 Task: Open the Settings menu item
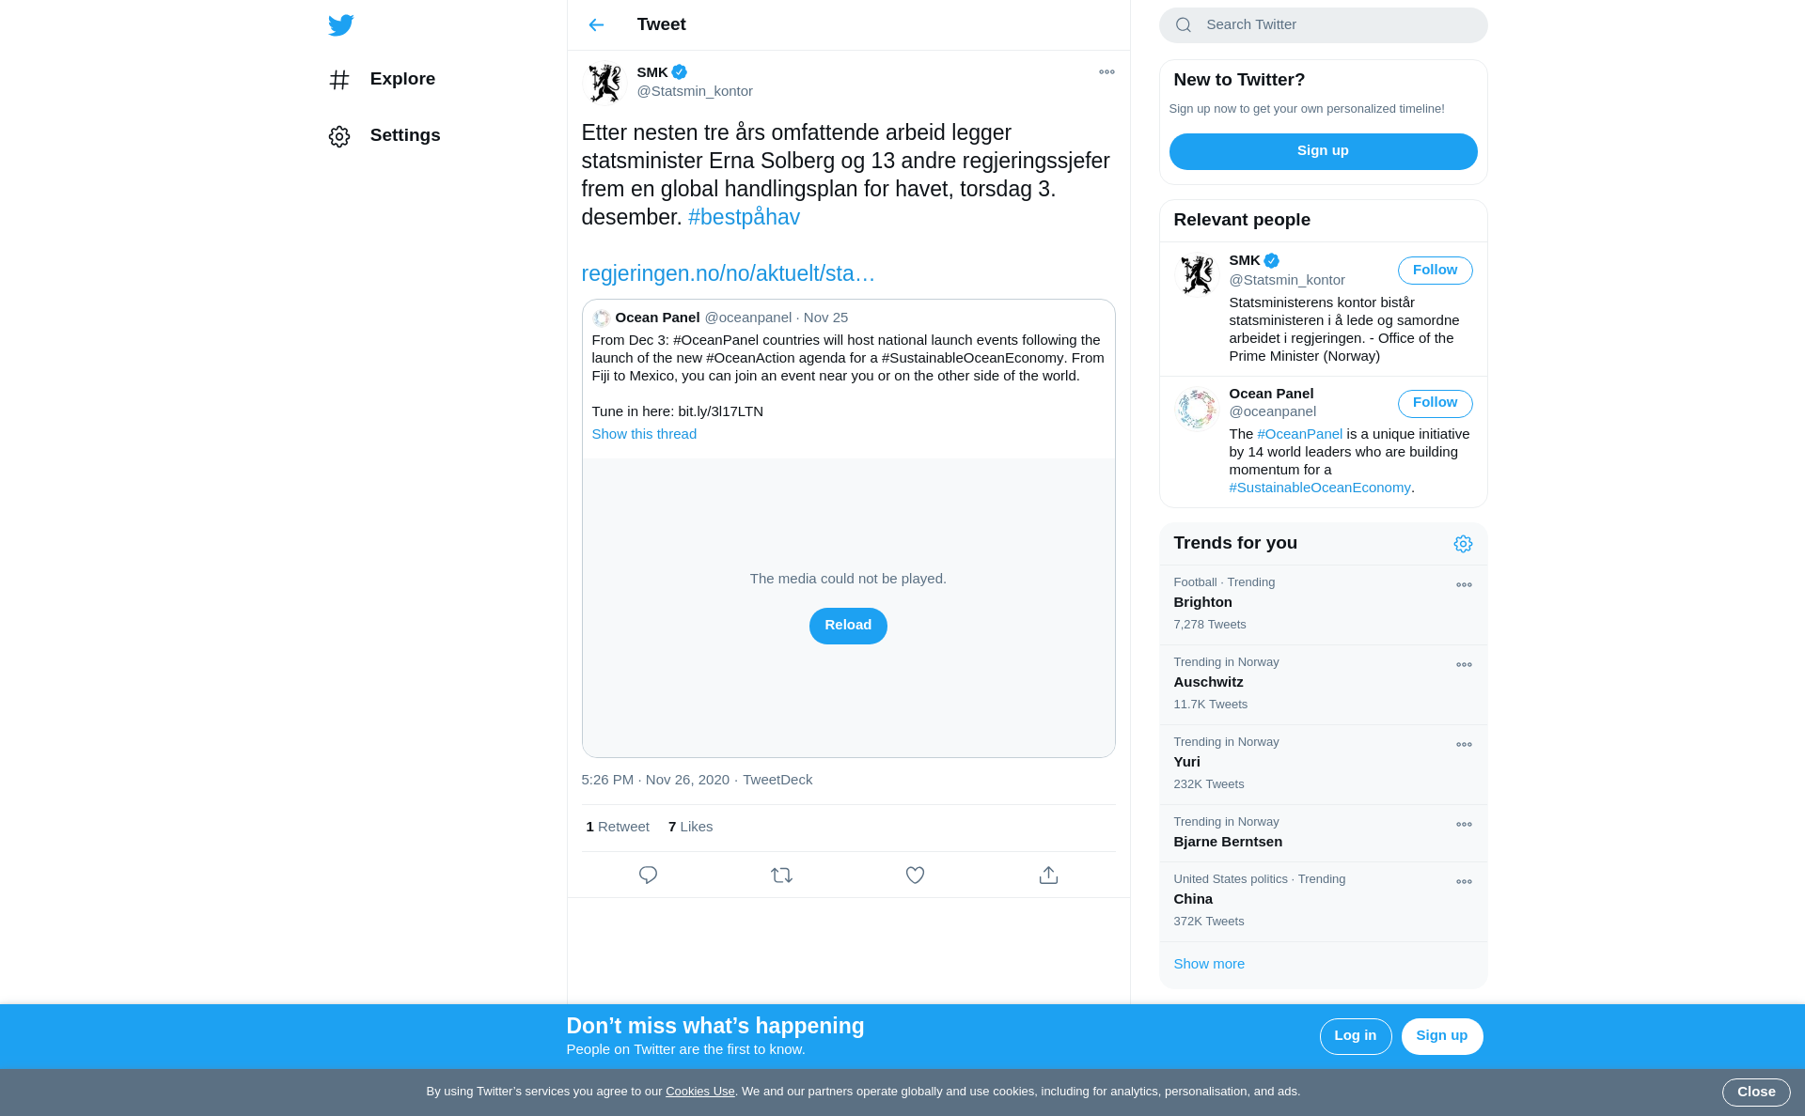click(x=384, y=136)
